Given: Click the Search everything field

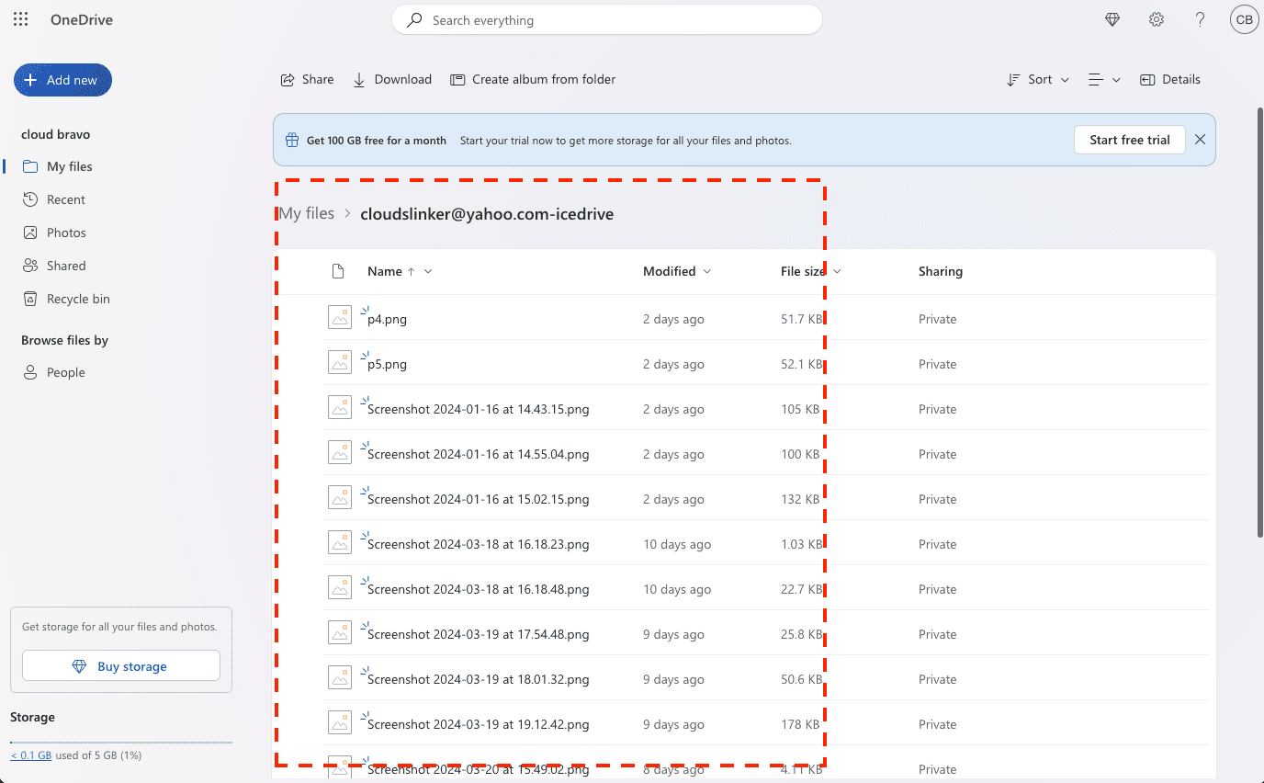Looking at the screenshot, I should coord(607,19).
